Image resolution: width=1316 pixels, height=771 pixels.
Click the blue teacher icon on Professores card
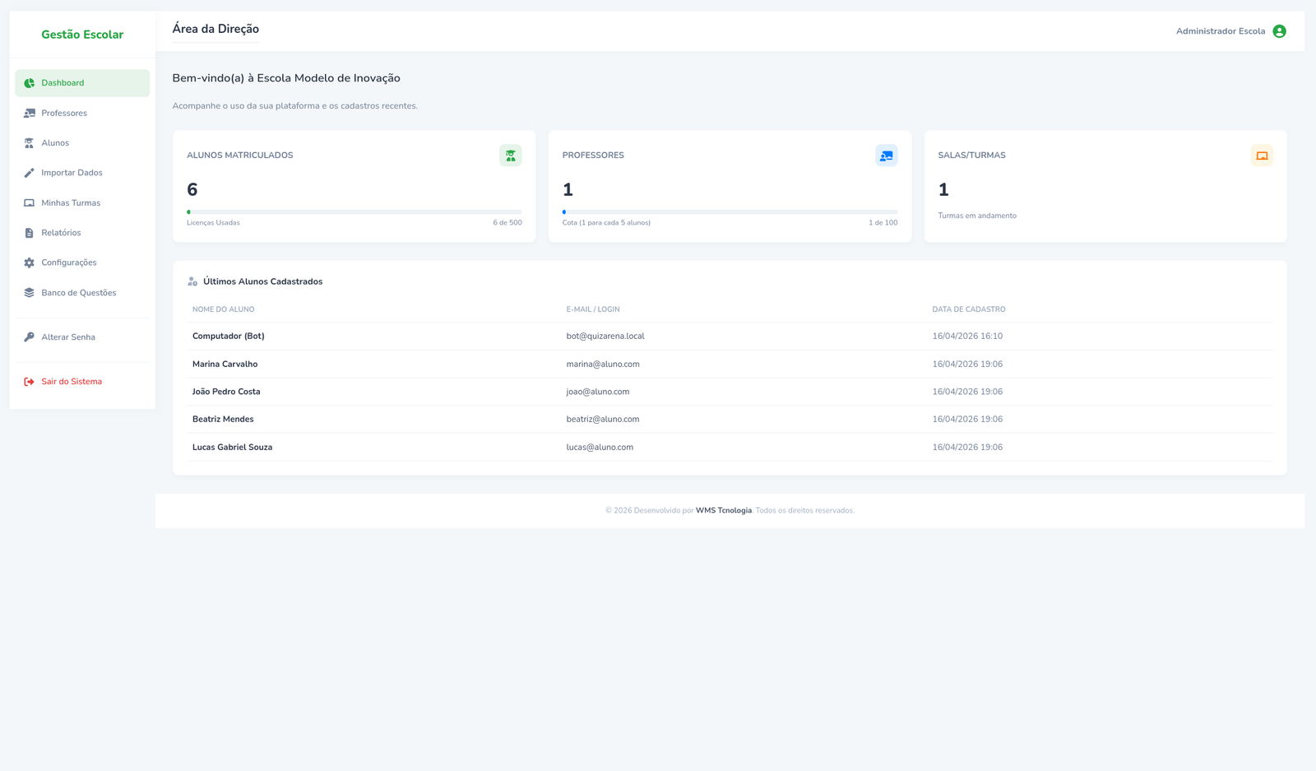(886, 156)
